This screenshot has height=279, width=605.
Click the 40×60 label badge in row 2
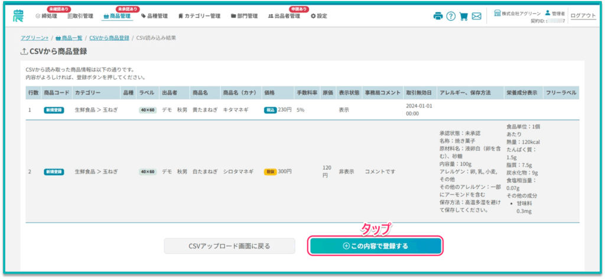[148, 171]
